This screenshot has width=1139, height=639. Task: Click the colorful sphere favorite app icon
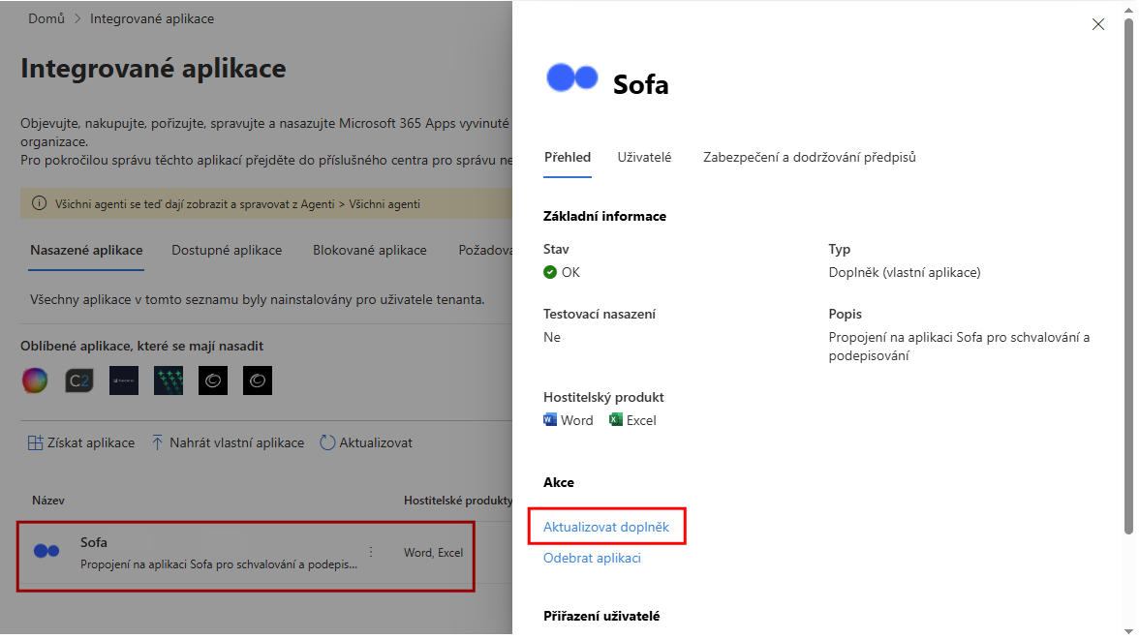(35, 380)
